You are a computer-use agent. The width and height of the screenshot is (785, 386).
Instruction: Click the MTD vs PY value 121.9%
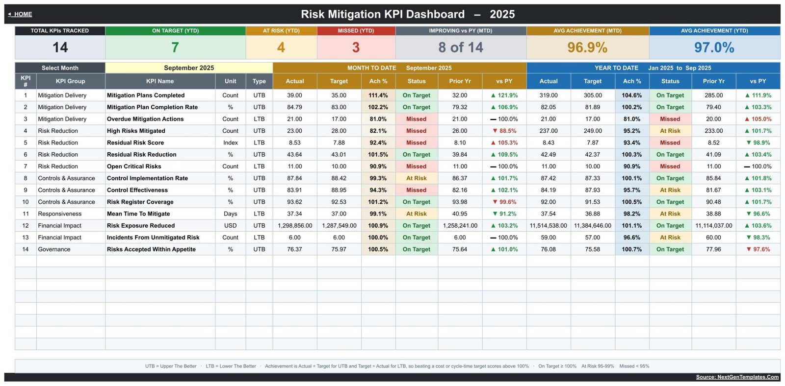click(x=504, y=96)
